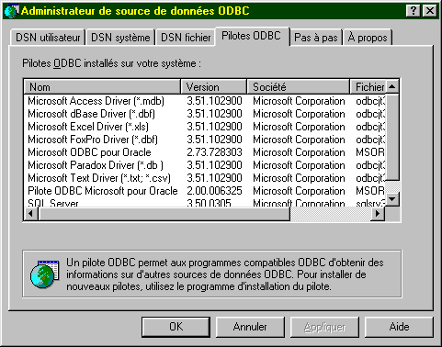Click the globe icon in the info panel
The height and width of the screenshot is (347, 442).
(x=44, y=274)
